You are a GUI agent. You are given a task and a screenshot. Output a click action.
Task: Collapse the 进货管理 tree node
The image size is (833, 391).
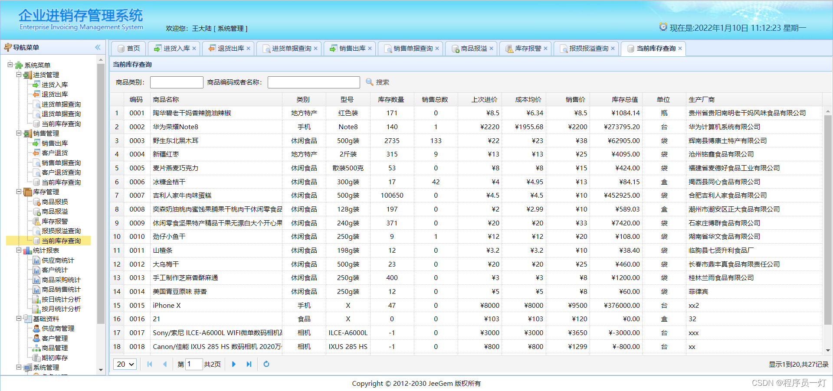pyautogui.click(x=19, y=75)
